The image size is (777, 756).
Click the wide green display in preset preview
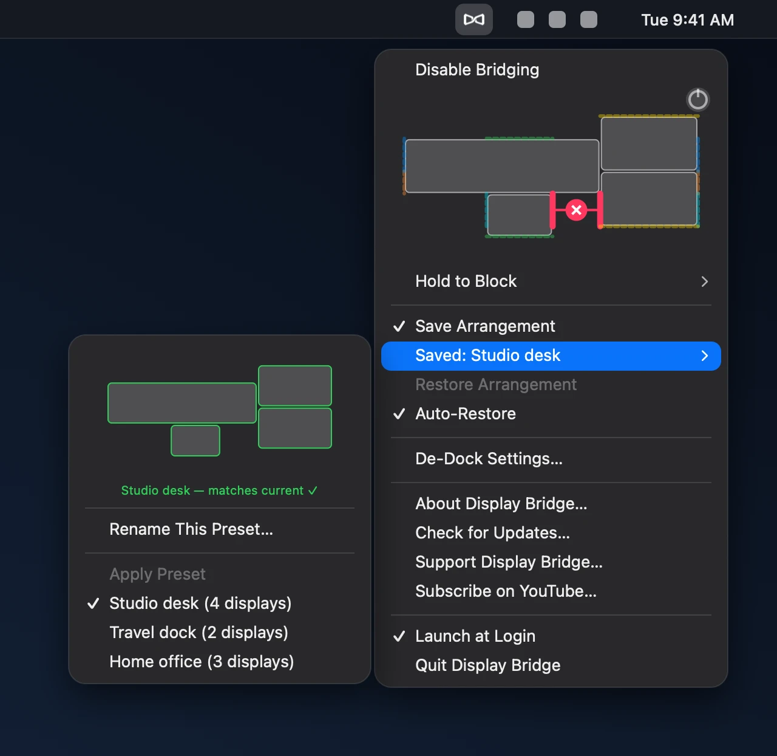tap(182, 403)
